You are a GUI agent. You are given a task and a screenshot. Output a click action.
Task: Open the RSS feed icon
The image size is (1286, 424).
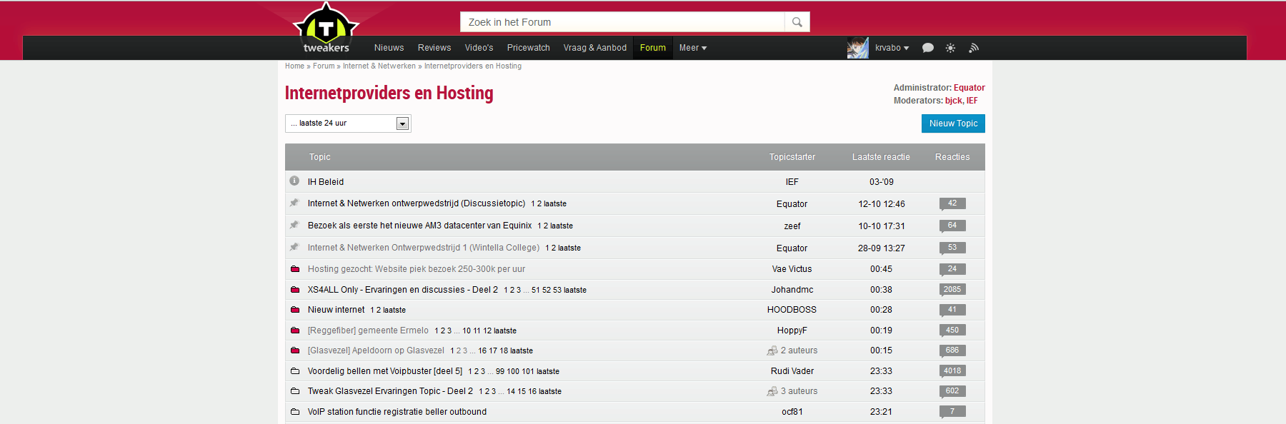(x=973, y=48)
